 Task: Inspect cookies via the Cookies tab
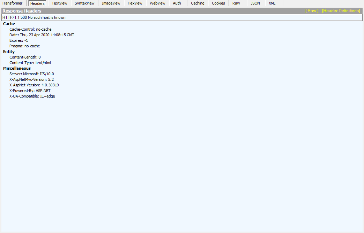point(218,3)
